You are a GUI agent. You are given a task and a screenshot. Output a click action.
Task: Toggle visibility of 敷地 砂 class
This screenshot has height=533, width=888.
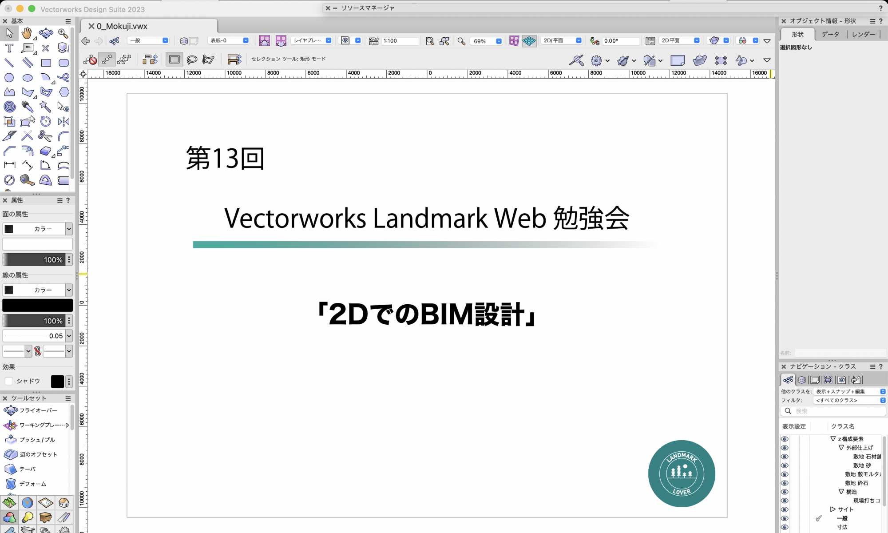[785, 465]
